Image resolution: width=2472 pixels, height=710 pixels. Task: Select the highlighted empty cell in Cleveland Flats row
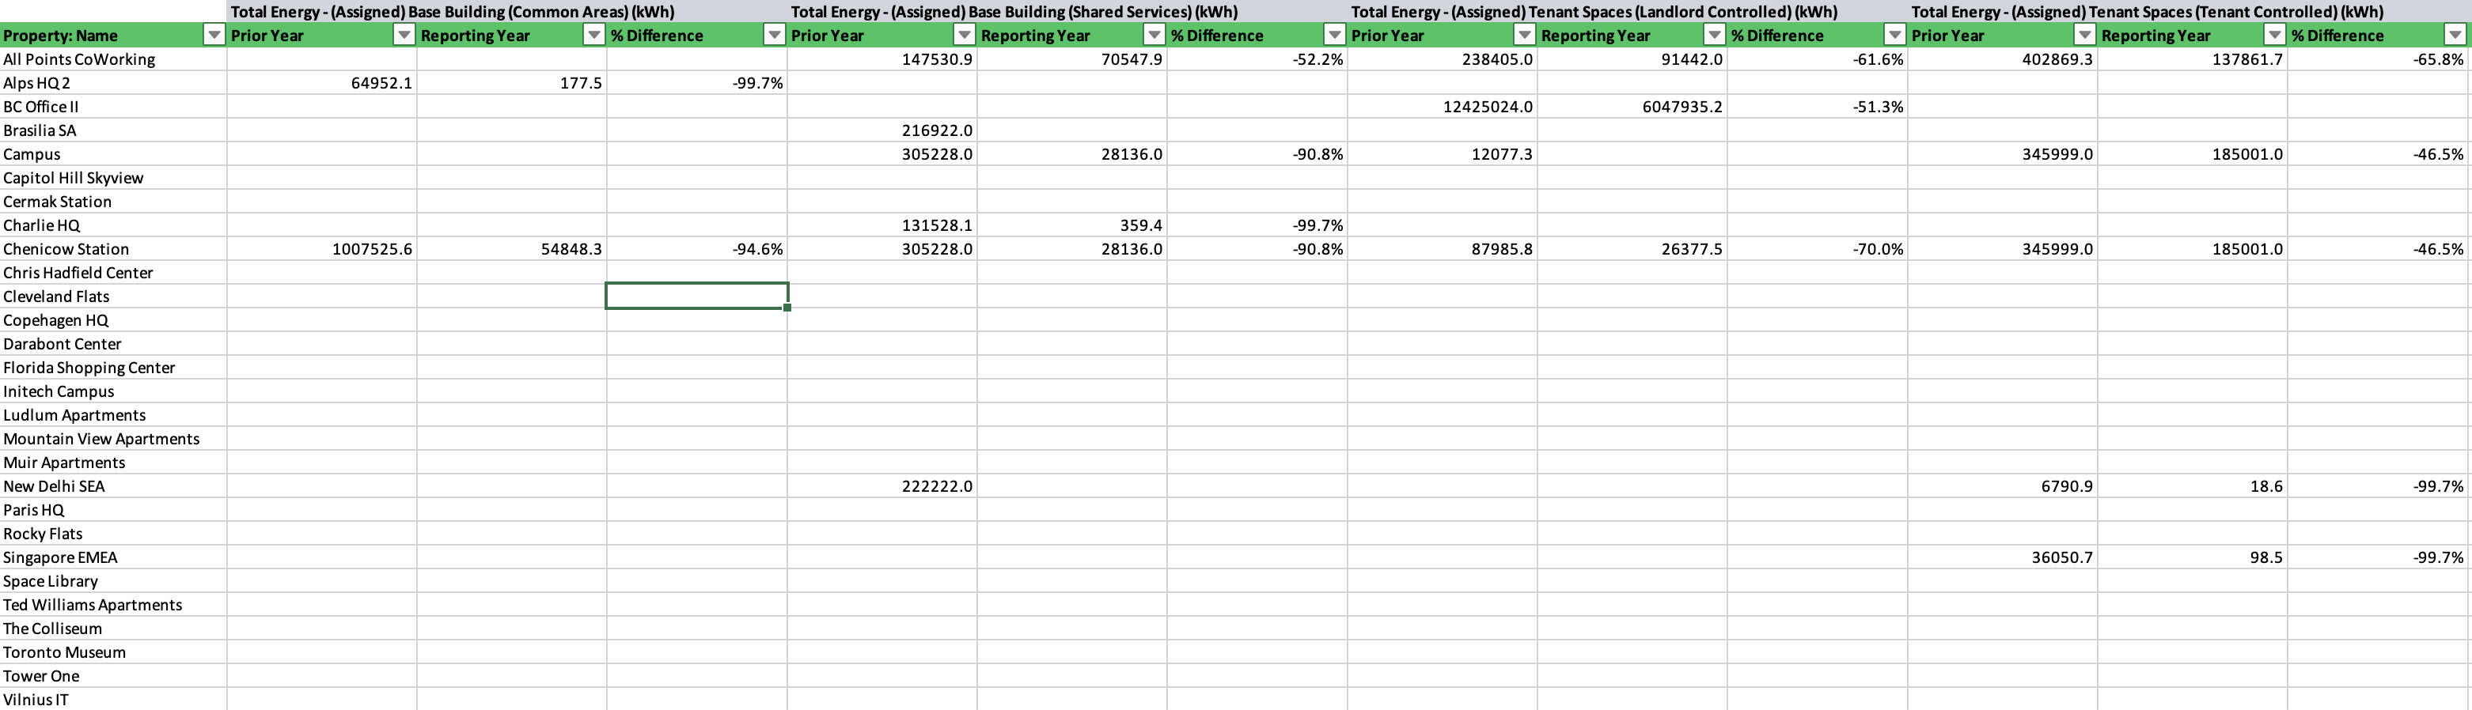coord(696,296)
